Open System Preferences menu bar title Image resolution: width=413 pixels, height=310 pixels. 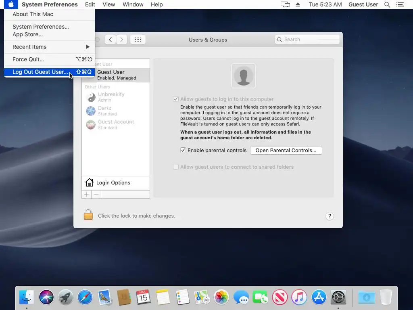click(50, 4)
